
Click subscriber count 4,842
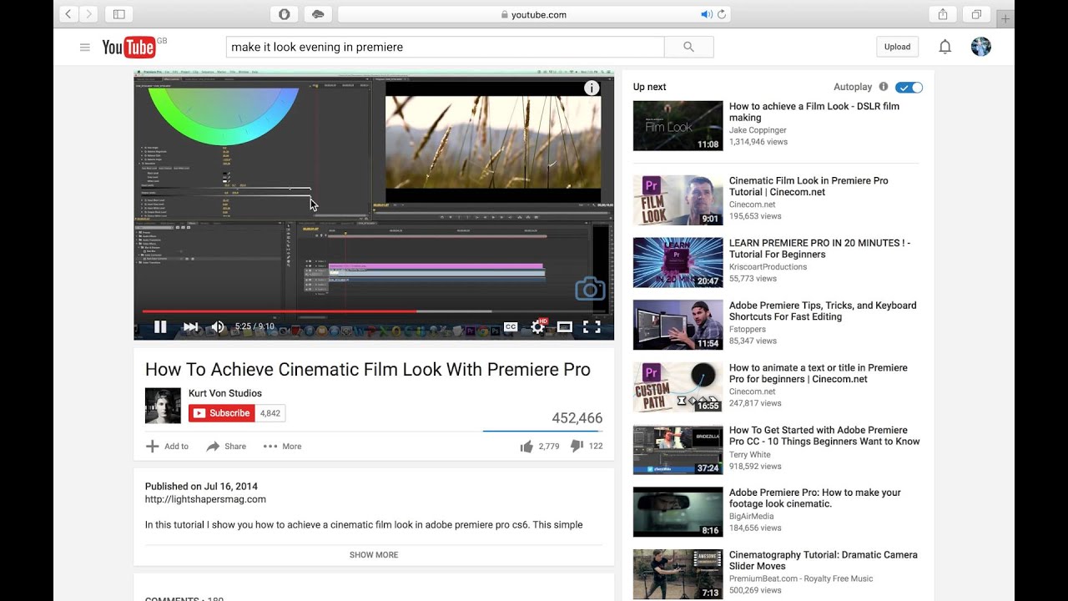click(x=270, y=413)
